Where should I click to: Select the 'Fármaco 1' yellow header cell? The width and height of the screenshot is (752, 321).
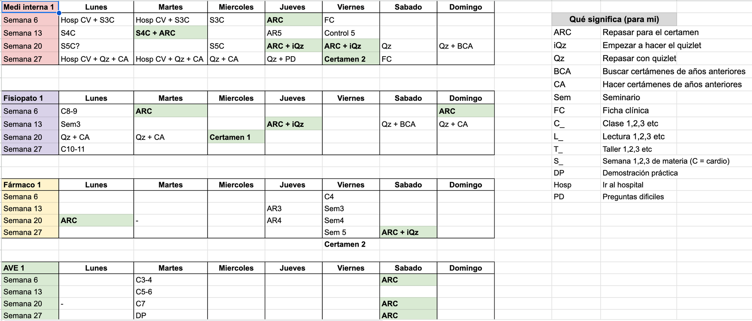point(30,185)
